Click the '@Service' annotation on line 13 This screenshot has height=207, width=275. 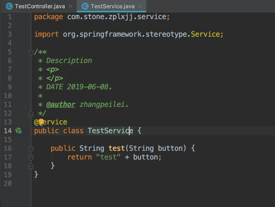click(x=51, y=122)
